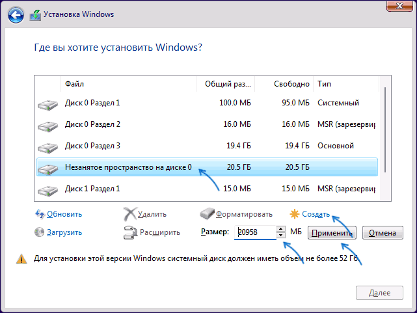Screen dimensions: 417x313
Task: Click the 100.0 МБ total size cell
Action: pos(235,103)
